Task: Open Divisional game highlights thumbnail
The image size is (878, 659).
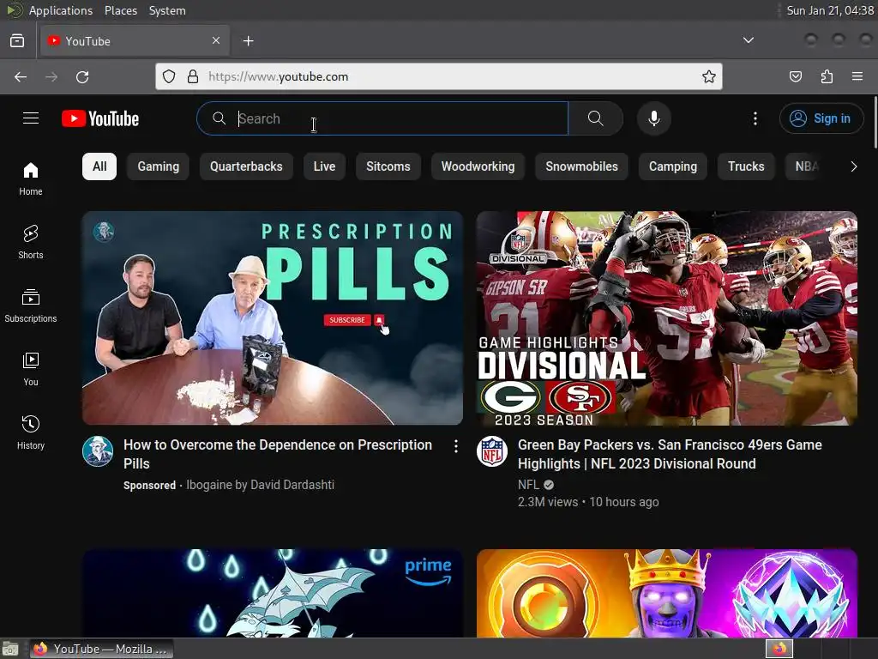Action: (667, 317)
